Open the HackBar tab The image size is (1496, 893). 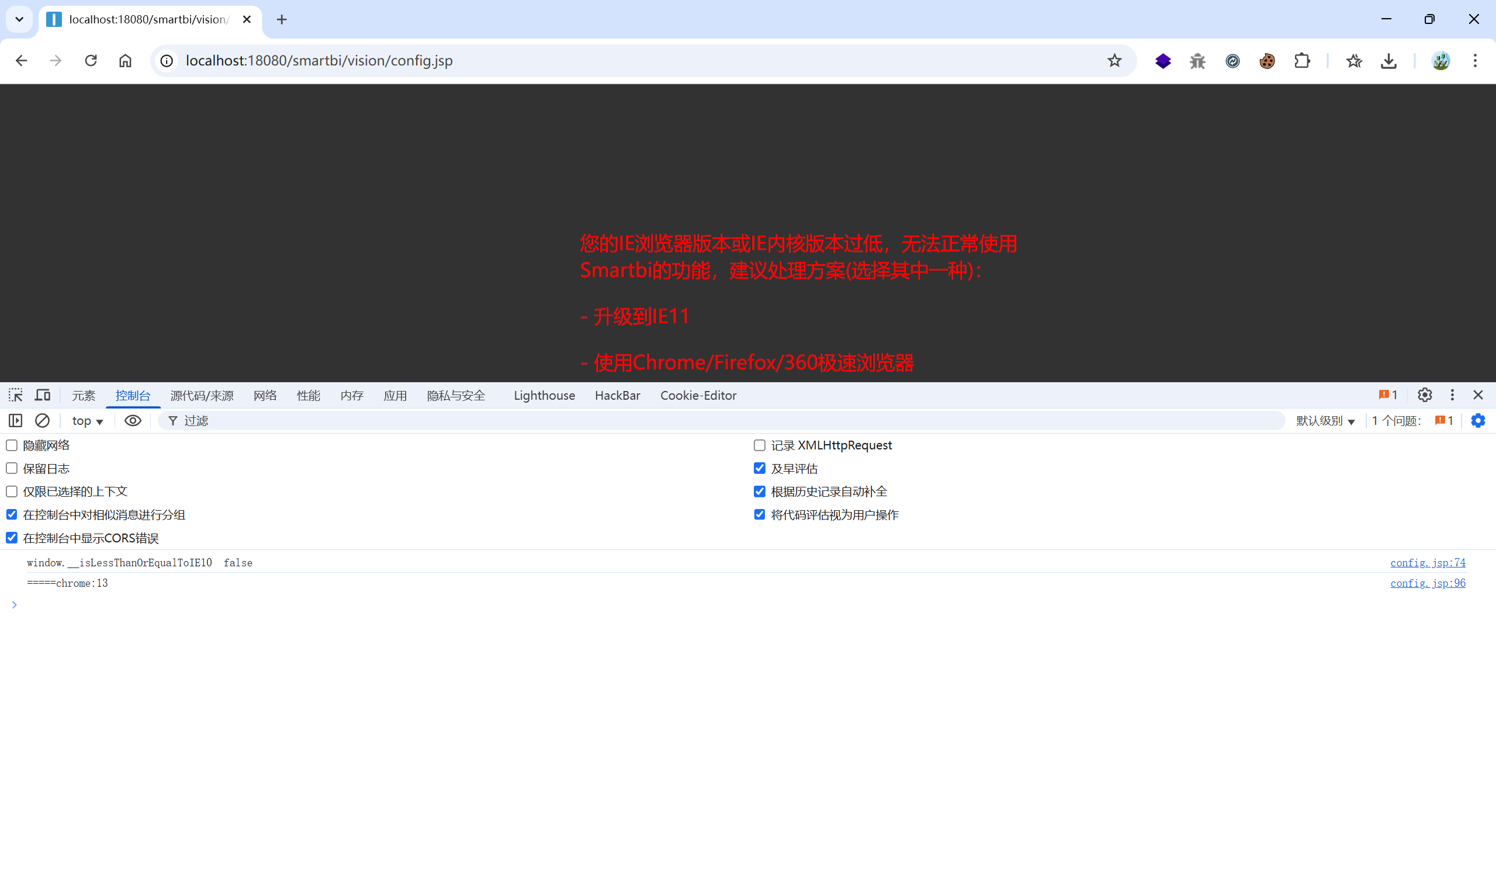pyautogui.click(x=617, y=395)
